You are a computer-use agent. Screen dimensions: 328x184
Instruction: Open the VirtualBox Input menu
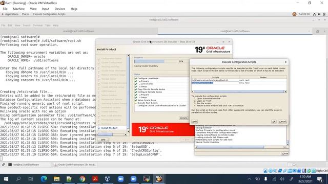click(x=46, y=9)
